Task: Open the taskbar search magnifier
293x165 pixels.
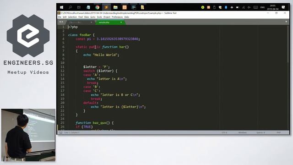Action: click(x=70, y=7)
